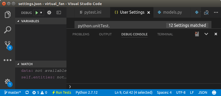Viewport: 221px width, 96px height.
Task: Switch to the models.py editor tab
Action: (172, 12)
